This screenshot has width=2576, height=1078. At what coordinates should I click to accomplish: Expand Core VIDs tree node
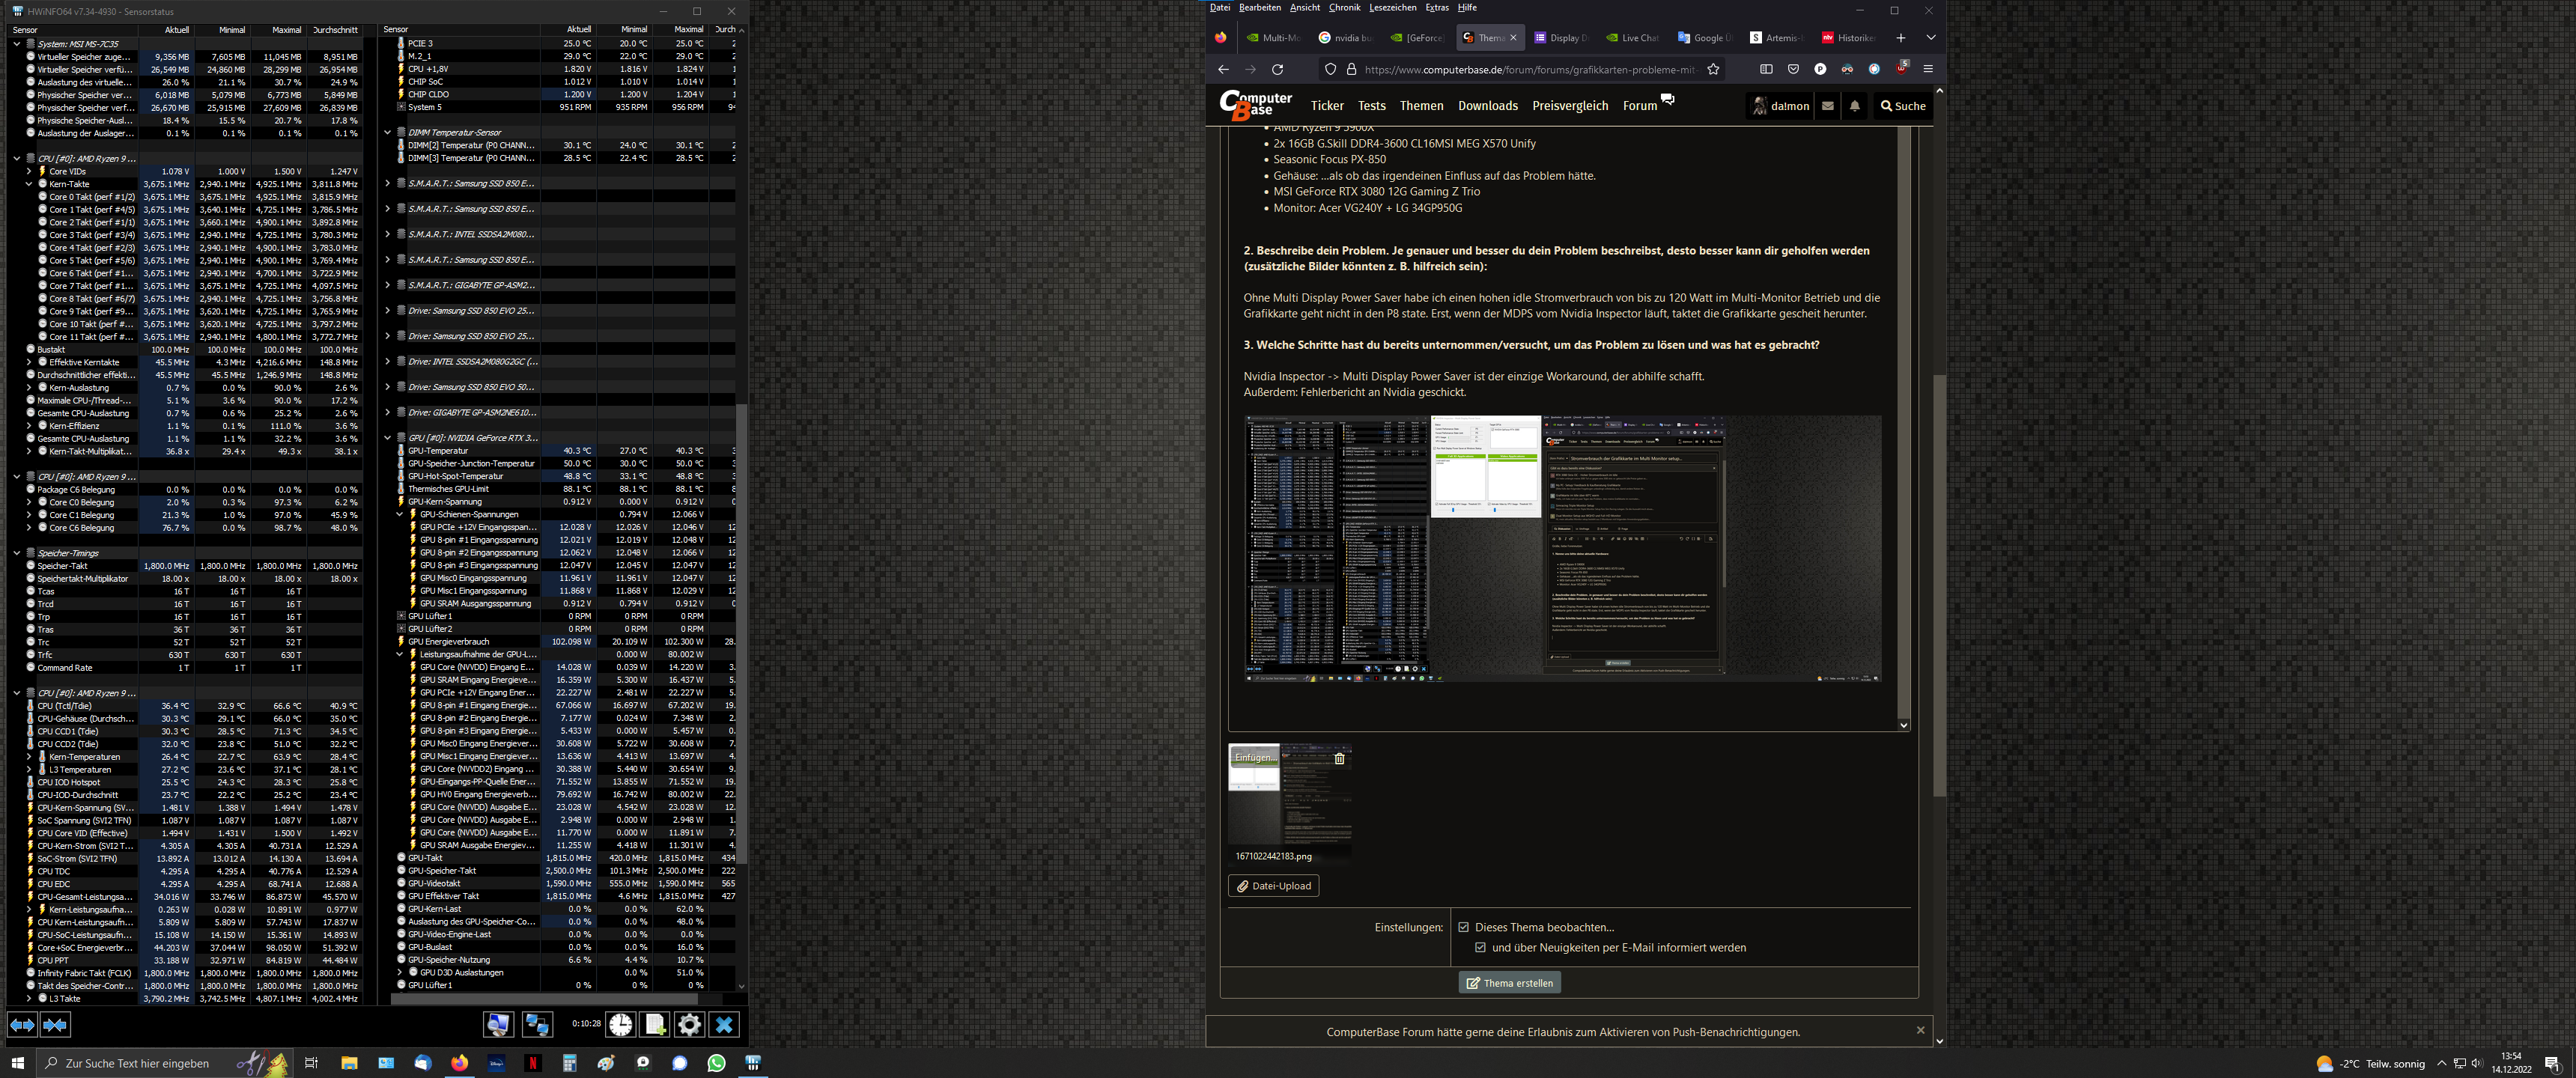(x=29, y=171)
